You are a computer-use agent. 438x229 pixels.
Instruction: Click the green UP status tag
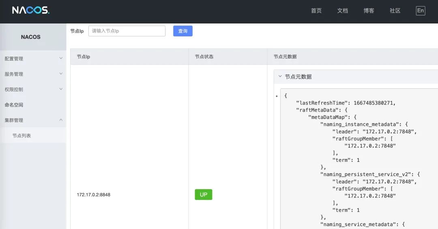coord(203,195)
